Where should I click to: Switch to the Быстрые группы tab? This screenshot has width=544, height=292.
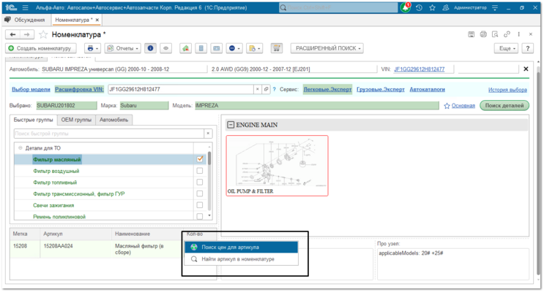[x=33, y=120]
